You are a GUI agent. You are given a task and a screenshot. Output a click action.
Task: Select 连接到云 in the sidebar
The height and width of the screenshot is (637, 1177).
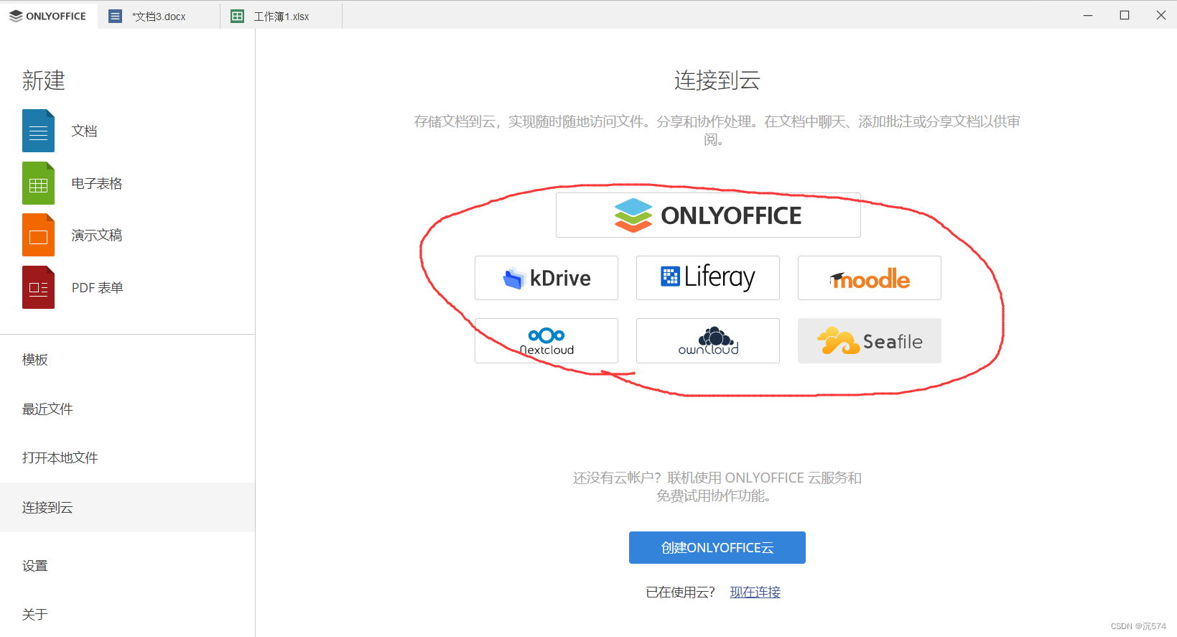[x=127, y=507]
